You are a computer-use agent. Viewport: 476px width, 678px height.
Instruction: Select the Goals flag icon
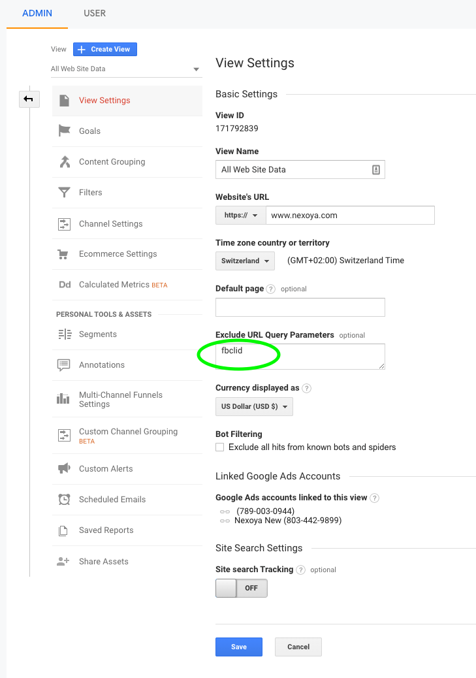tap(63, 131)
